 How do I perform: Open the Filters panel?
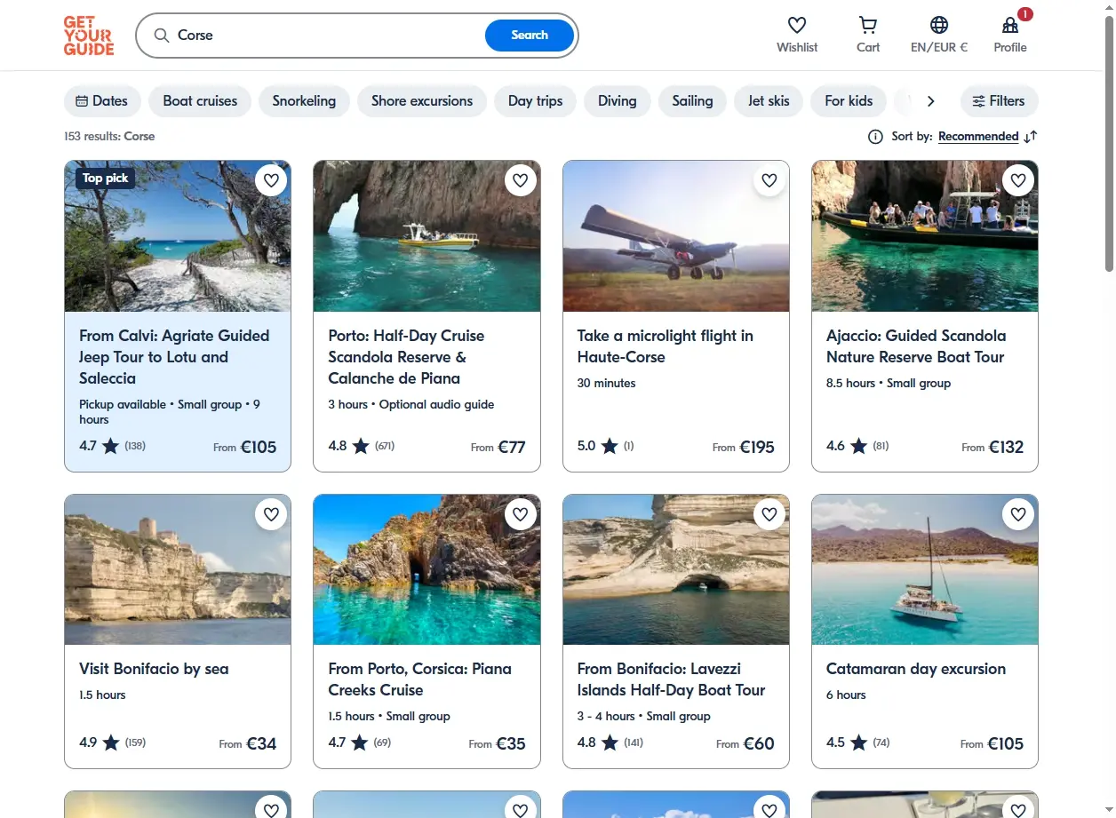999,101
